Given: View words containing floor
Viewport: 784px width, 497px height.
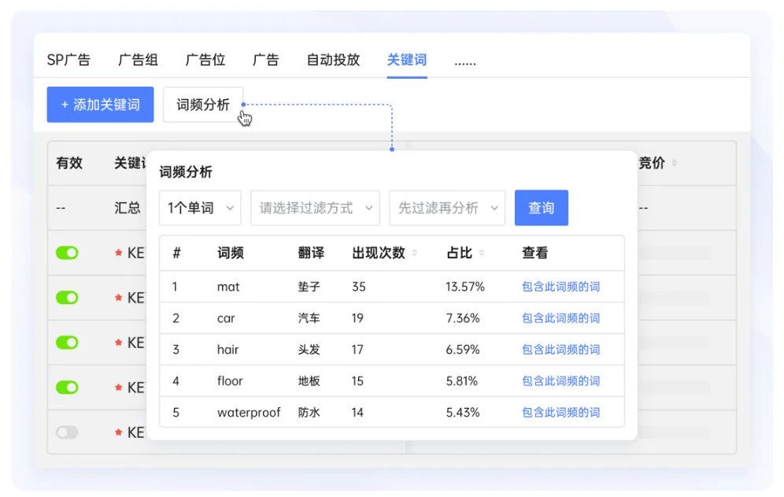Looking at the screenshot, I should (x=561, y=381).
